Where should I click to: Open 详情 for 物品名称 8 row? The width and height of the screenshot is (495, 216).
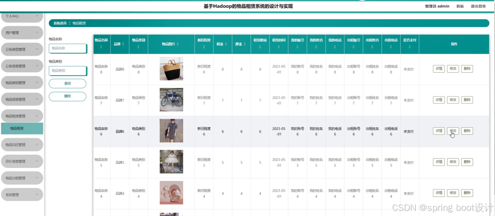click(439, 69)
